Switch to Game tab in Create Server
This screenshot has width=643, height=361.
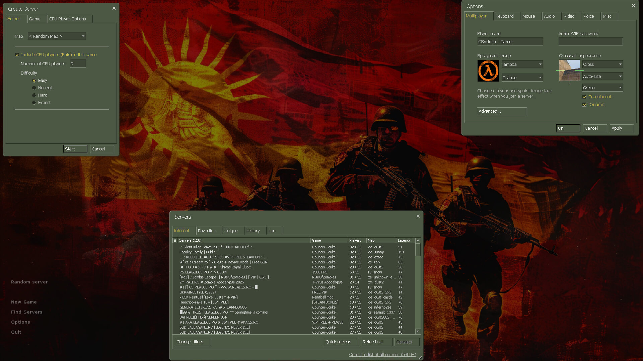coord(37,19)
